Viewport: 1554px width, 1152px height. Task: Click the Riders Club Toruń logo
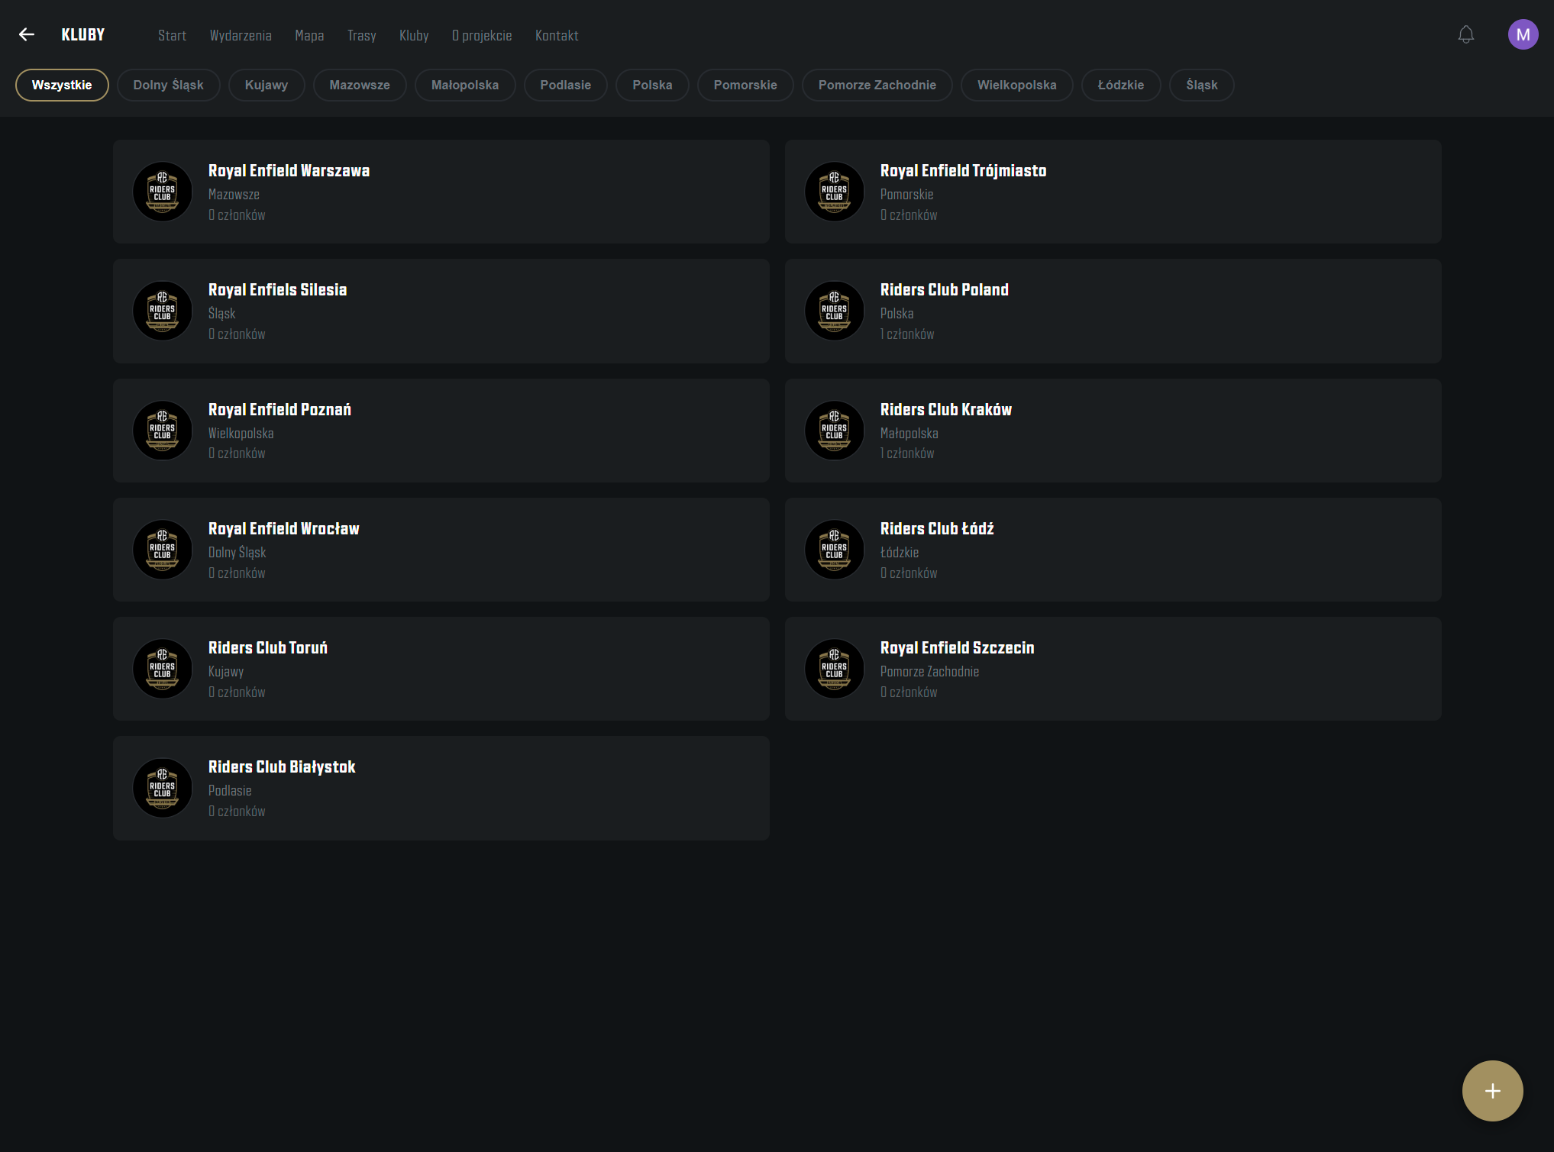click(x=163, y=669)
